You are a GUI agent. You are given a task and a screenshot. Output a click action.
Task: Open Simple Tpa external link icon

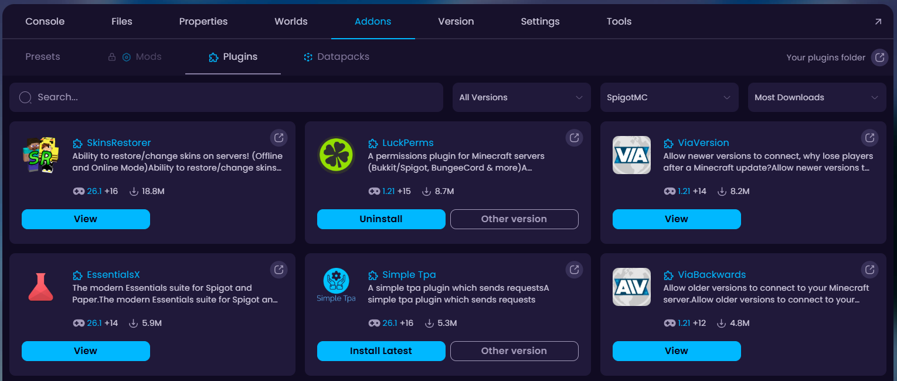pos(575,270)
